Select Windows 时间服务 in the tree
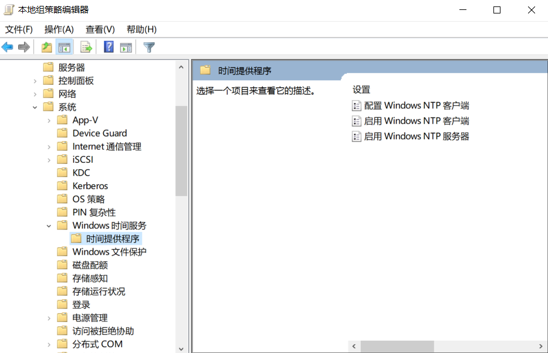The height and width of the screenshot is (353, 548). pyautogui.click(x=109, y=225)
